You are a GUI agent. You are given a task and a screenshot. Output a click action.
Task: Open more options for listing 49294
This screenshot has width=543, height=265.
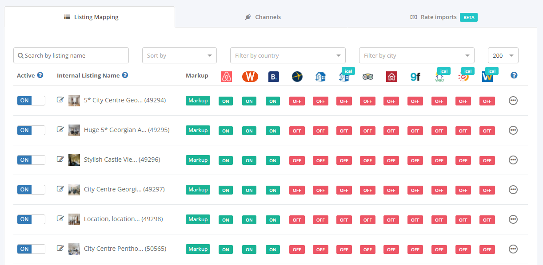point(513,101)
